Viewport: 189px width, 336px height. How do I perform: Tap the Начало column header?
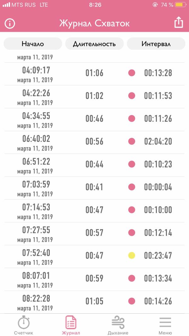point(33,44)
